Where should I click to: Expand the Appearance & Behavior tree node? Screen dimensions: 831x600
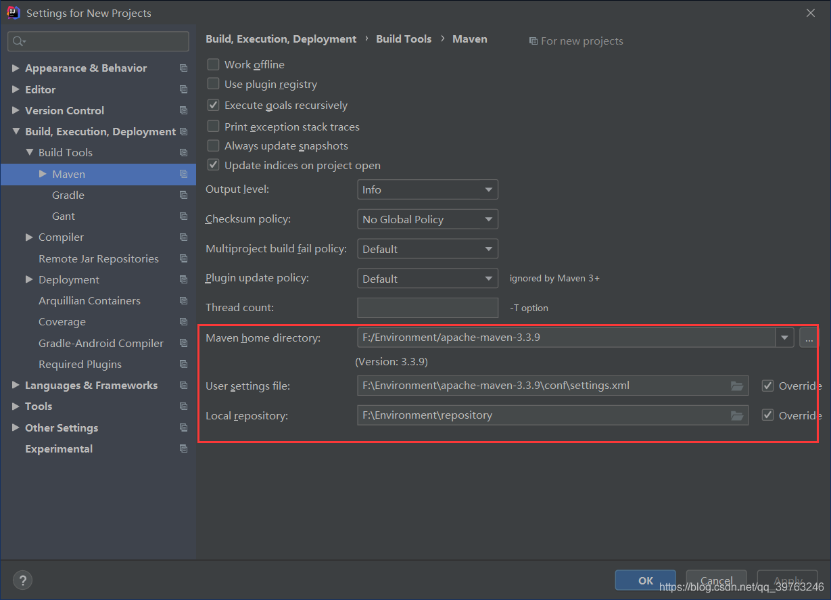pyautogui.click(x=16, y=68)
